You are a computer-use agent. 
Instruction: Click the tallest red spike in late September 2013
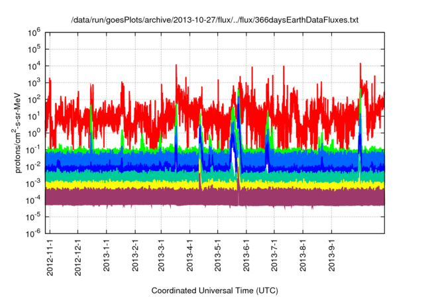[360, 74]
